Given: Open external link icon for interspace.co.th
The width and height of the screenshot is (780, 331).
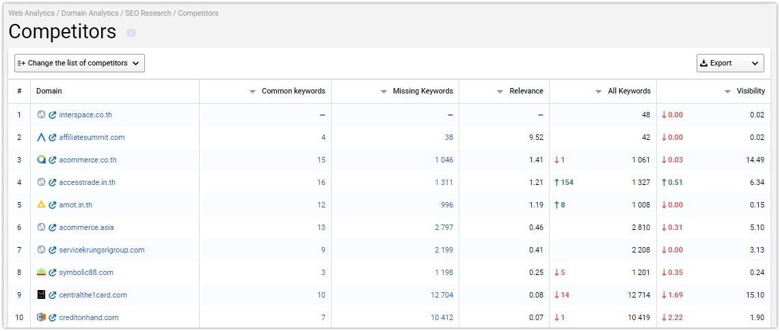Looking at the screenshot, I should coord(52,115).
